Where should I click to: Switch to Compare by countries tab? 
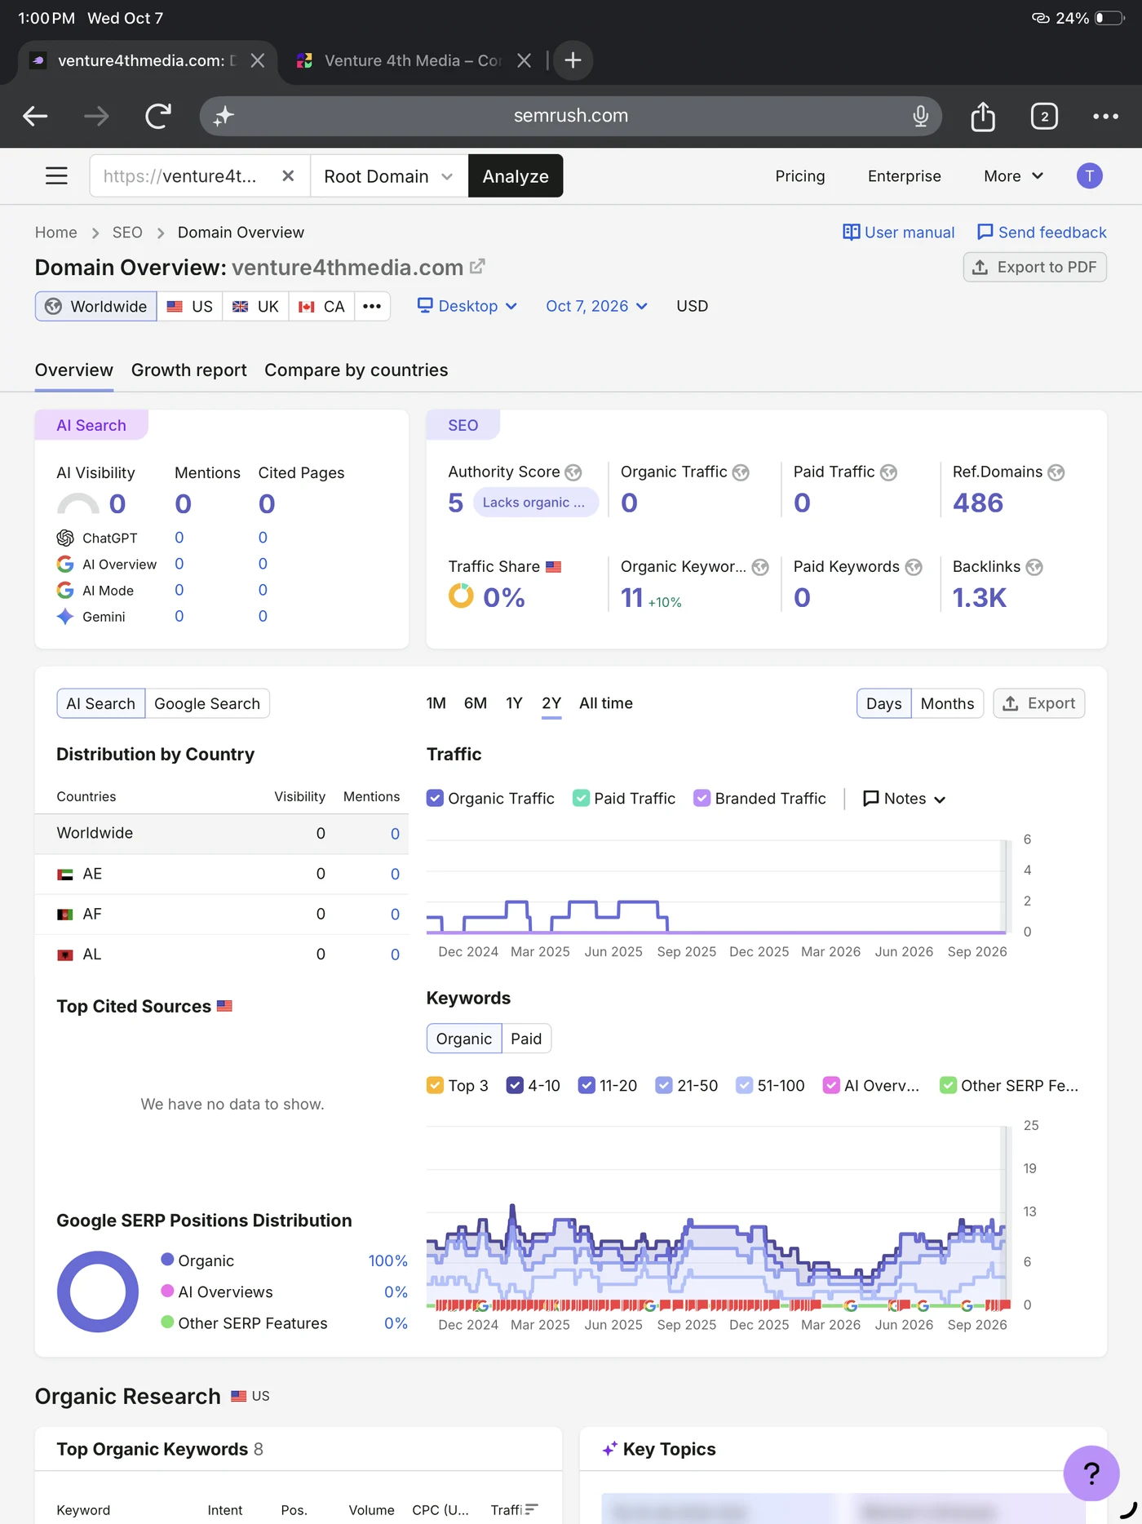coord(356,370)
